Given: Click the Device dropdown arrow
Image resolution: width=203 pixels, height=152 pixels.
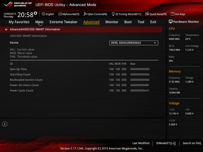Looking at the screenshot, I should [155, 43].
